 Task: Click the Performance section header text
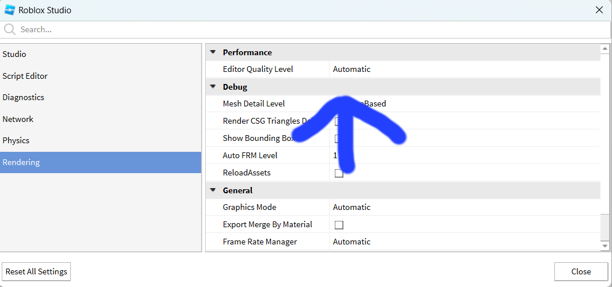[247, 52]
